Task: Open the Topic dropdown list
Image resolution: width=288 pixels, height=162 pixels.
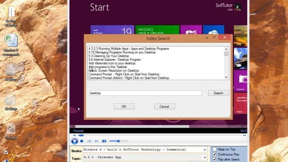Action: pyautogui.click(x=205, y=157)
